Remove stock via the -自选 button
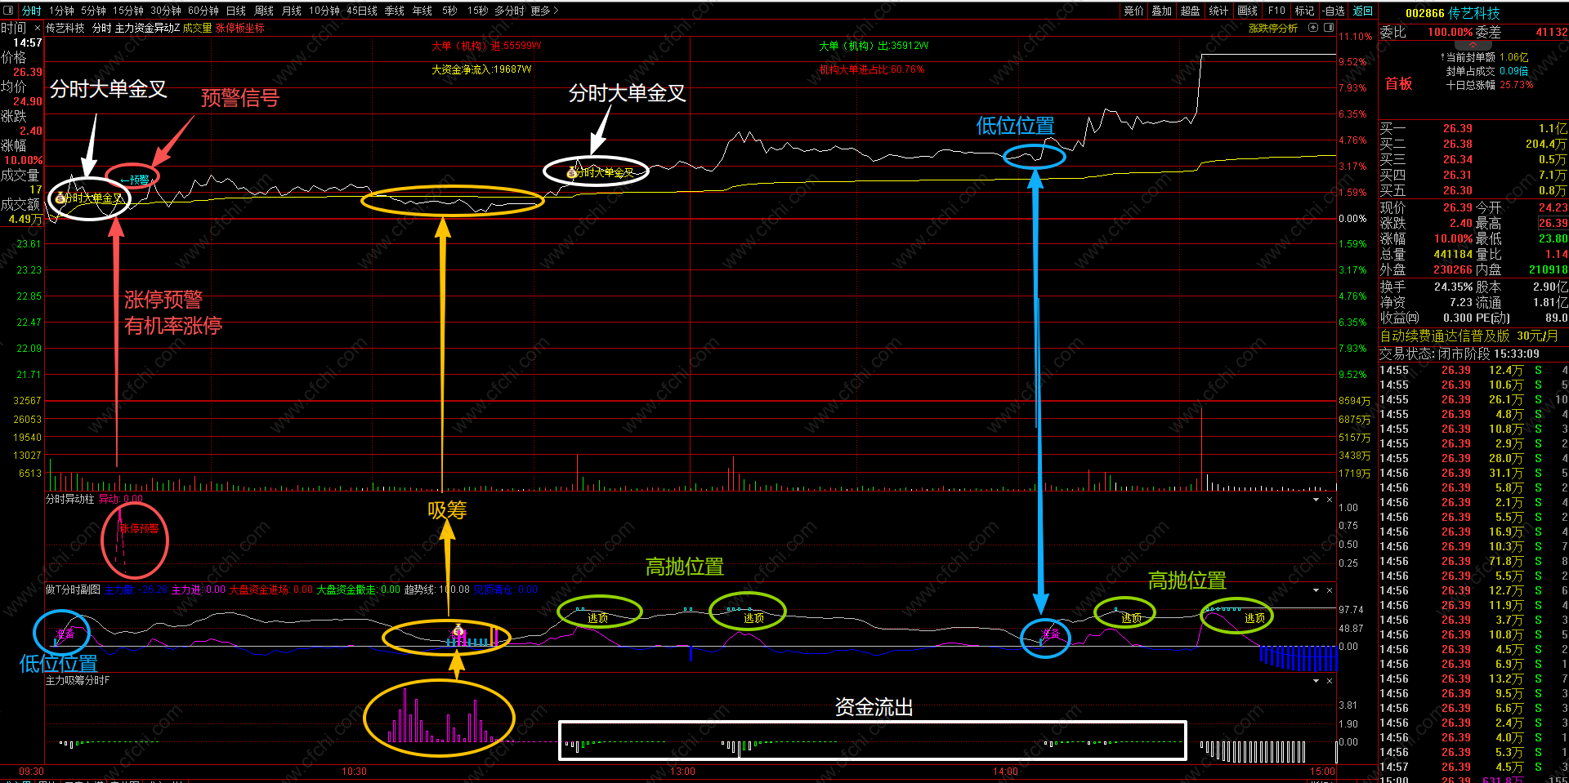This screenshot has height=783, width=1569. click(x=1334, y=11)
